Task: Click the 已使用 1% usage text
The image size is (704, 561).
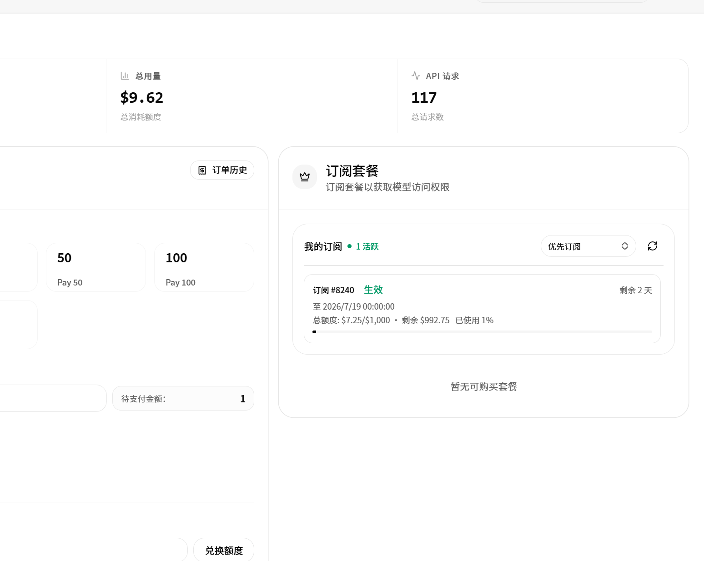Action: click(474, 320)
